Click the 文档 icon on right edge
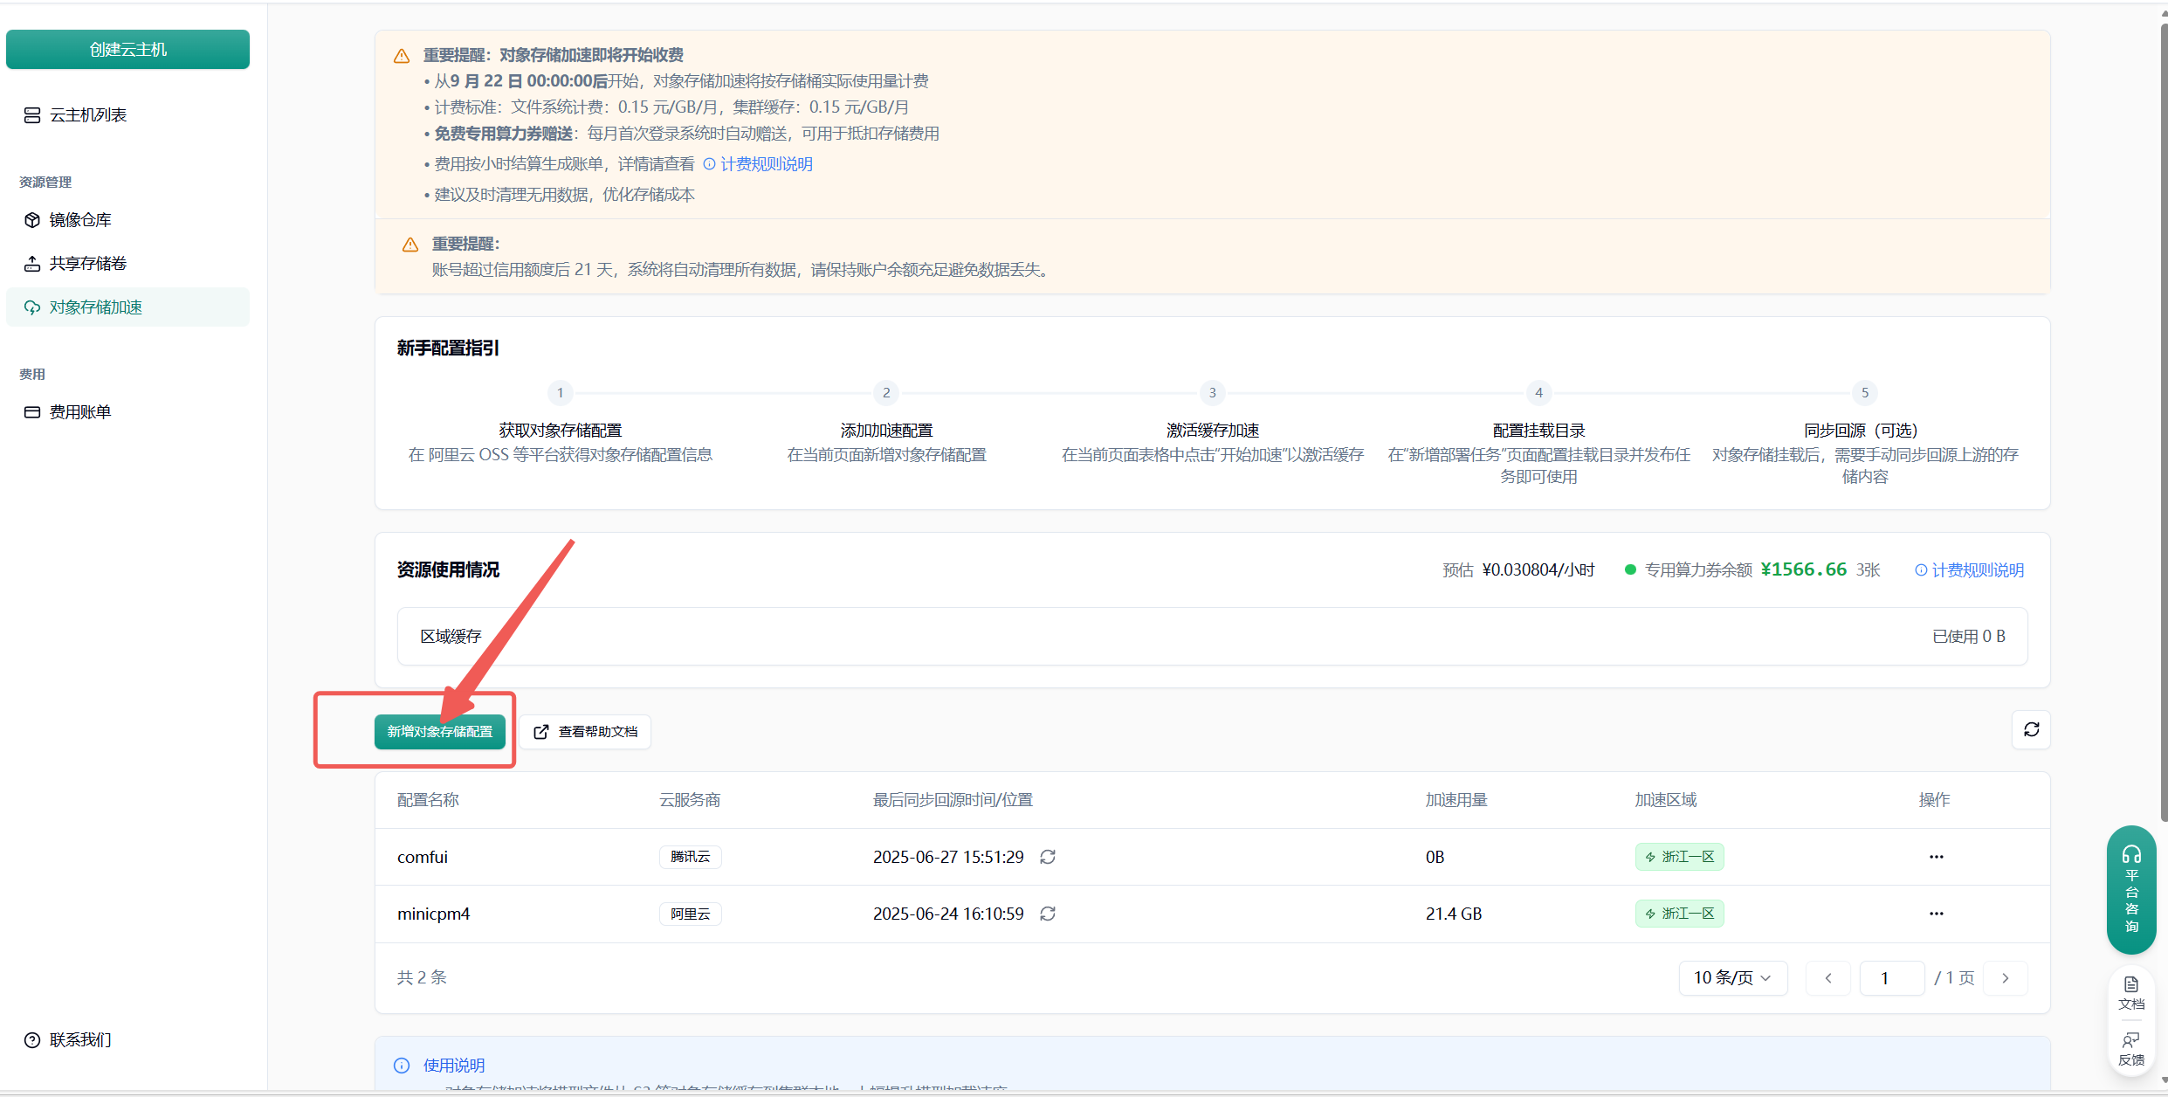2168x1097 pixels. click(x=2131, y=992)
